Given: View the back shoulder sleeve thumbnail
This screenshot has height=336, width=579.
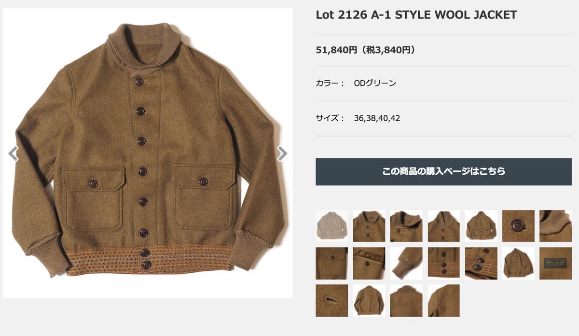Looking at the screenshot, I should [x=443, y=300].
